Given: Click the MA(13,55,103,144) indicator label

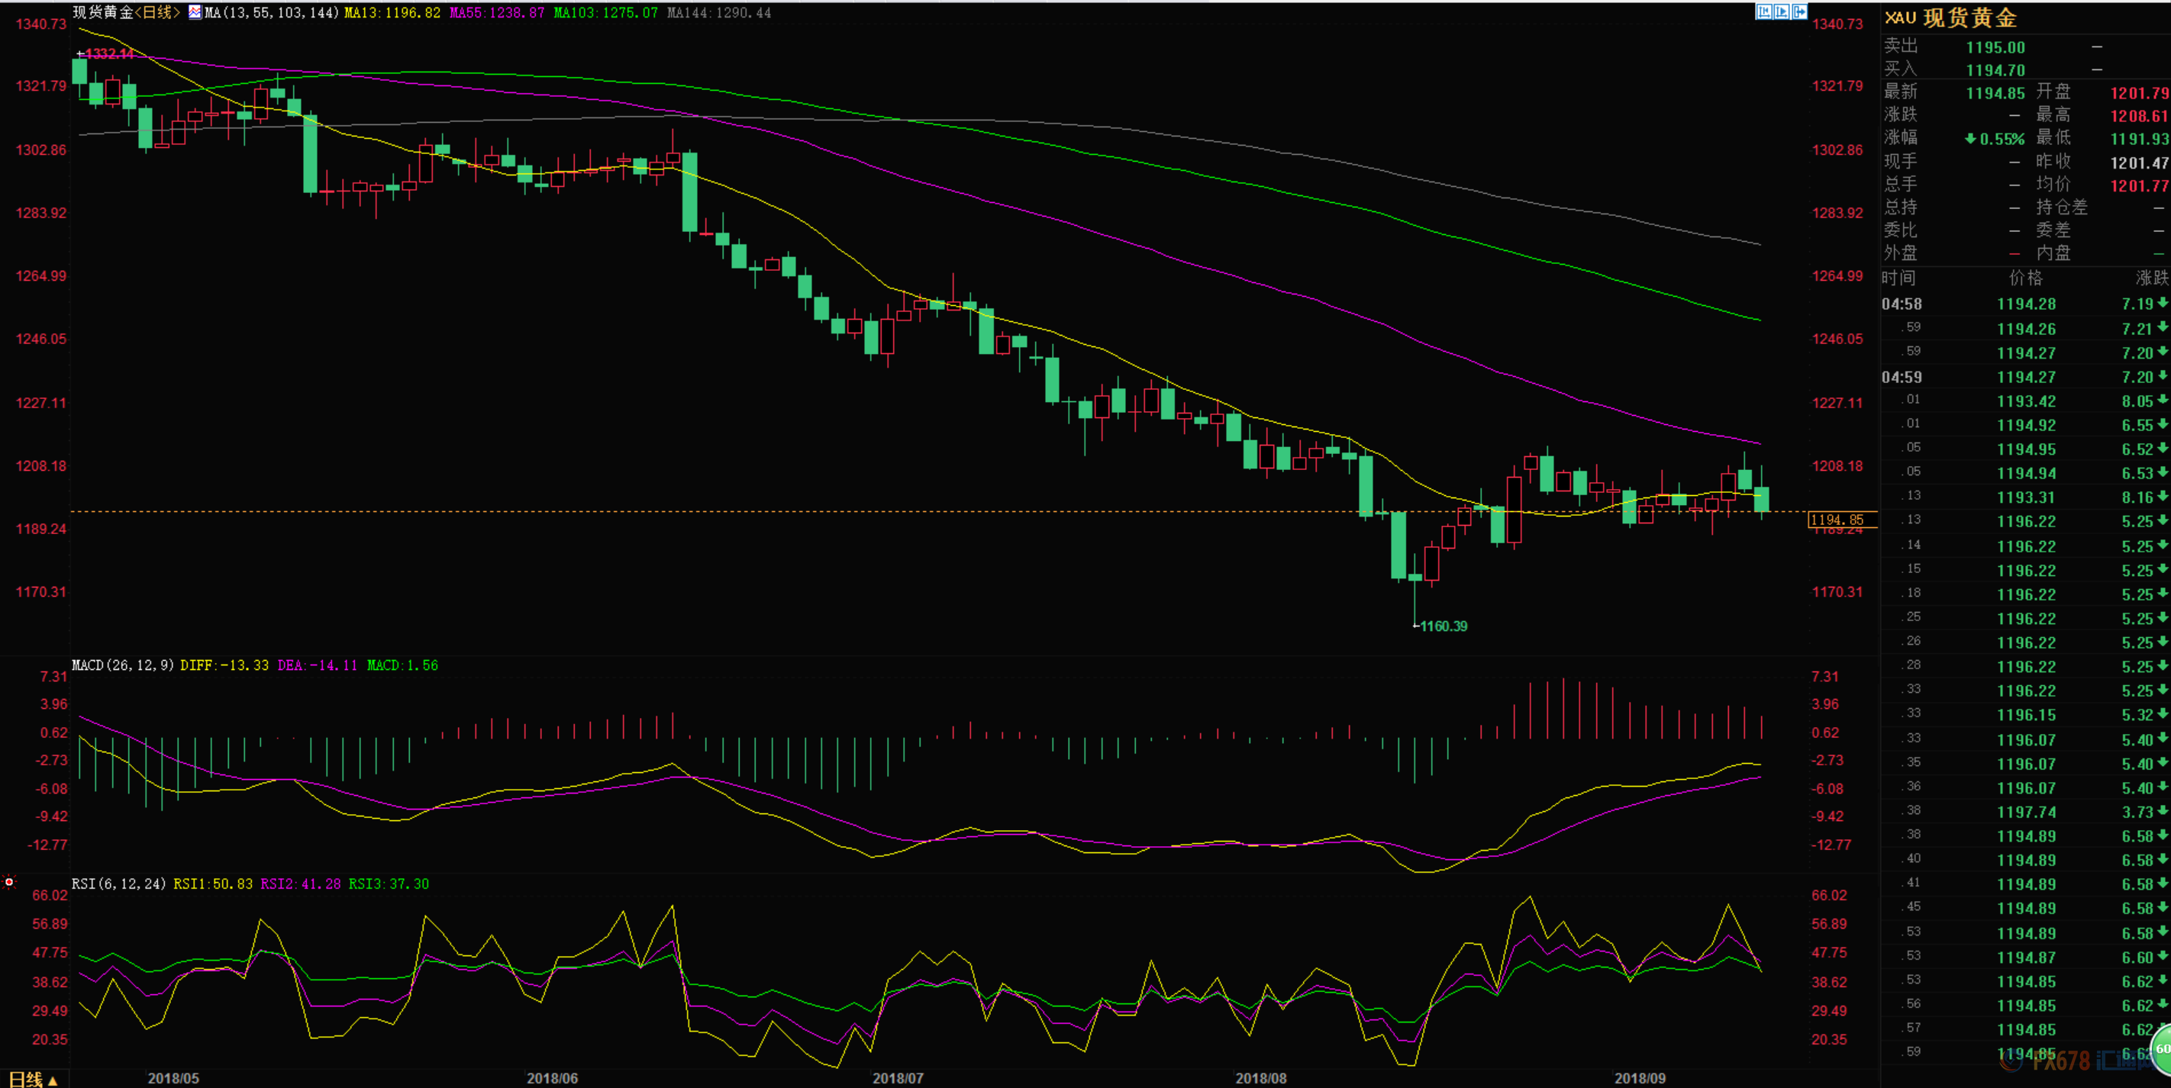Looking at the screenshot, I should click(272, 13).
